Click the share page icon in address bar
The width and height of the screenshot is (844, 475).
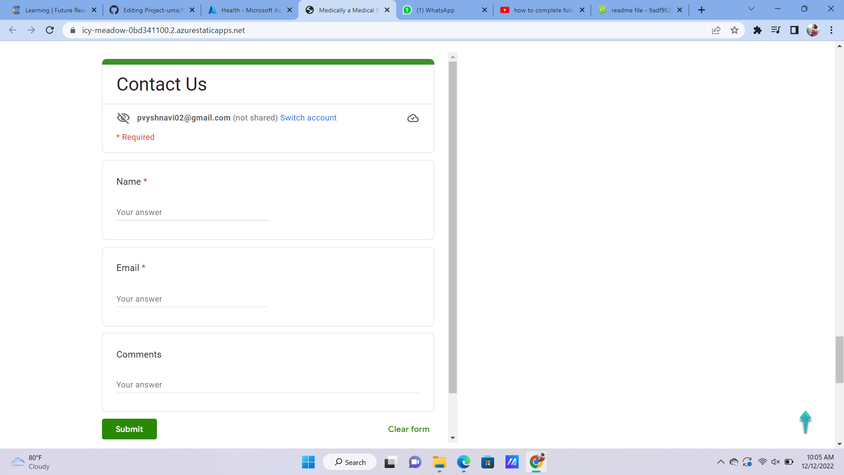pyautogui.click(x=716, y=30)
